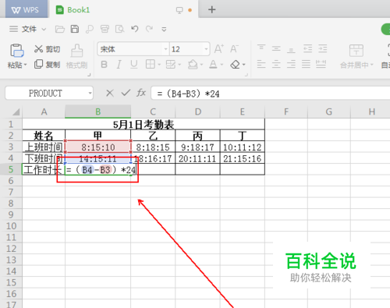
Task: Save the workbook with the disk icon
Action: tap(75, 29)
